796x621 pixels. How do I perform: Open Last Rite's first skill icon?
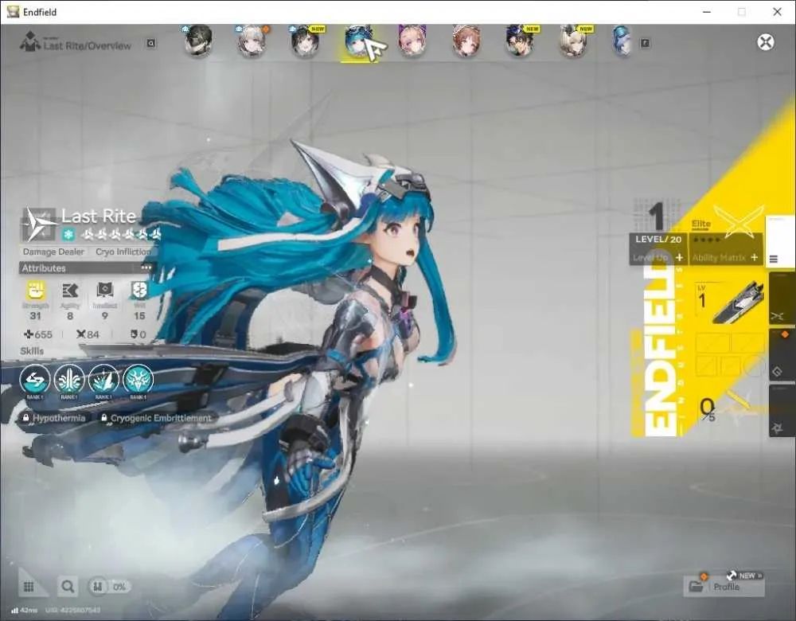(x=35, y=379)
